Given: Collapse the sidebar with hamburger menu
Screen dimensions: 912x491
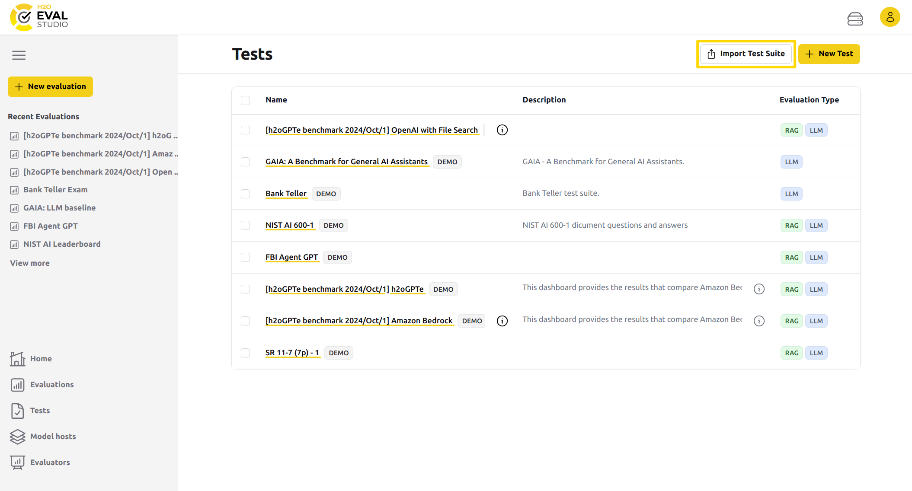Looking at the screenshot, I should tap(19, 55).
